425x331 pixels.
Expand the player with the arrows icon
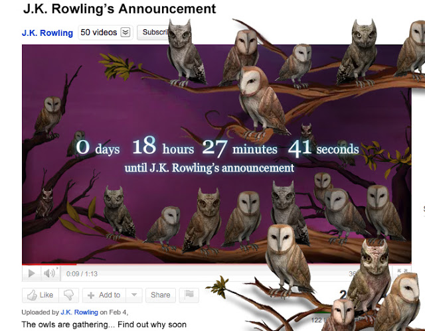tap(402, 272)
